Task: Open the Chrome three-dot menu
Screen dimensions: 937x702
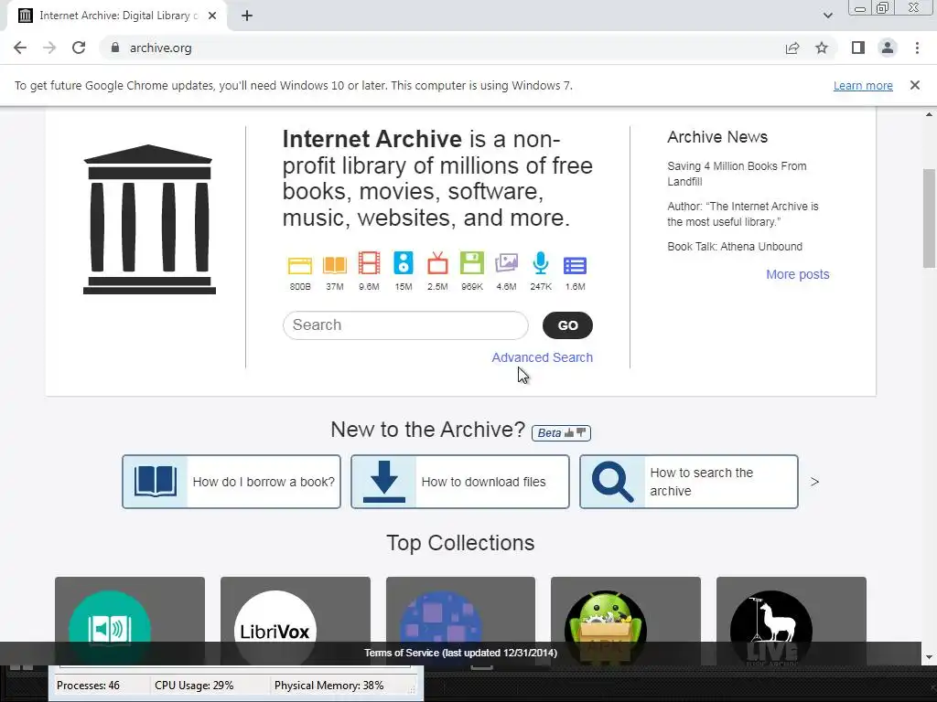Action: [917, 48]
